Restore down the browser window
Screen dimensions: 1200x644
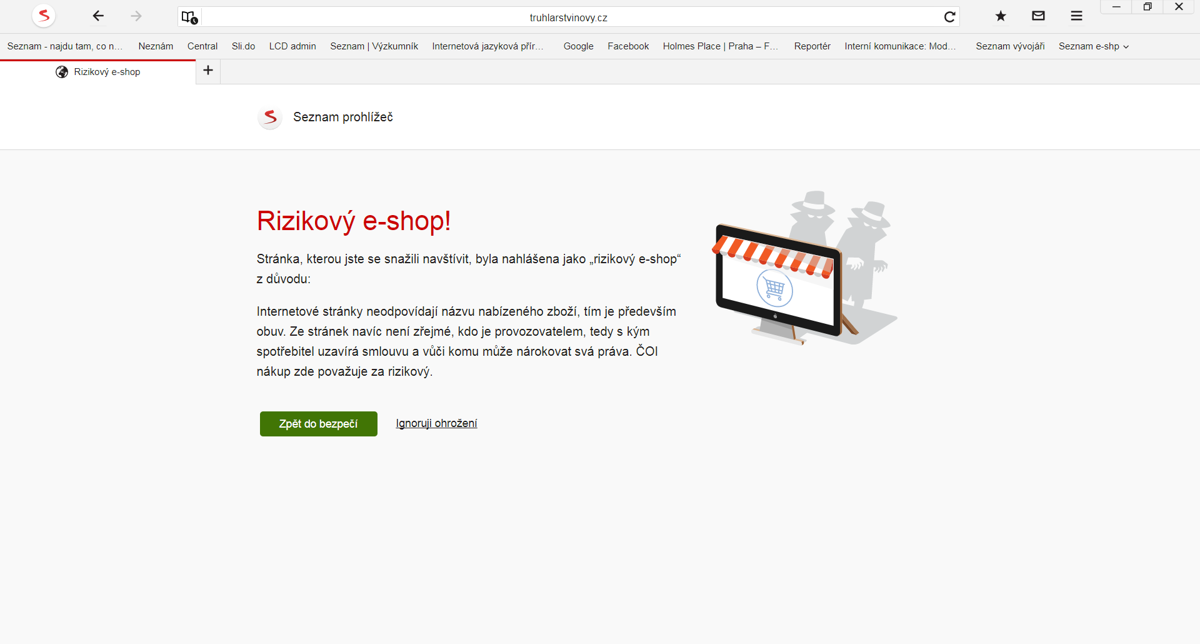pos(1147,7)
